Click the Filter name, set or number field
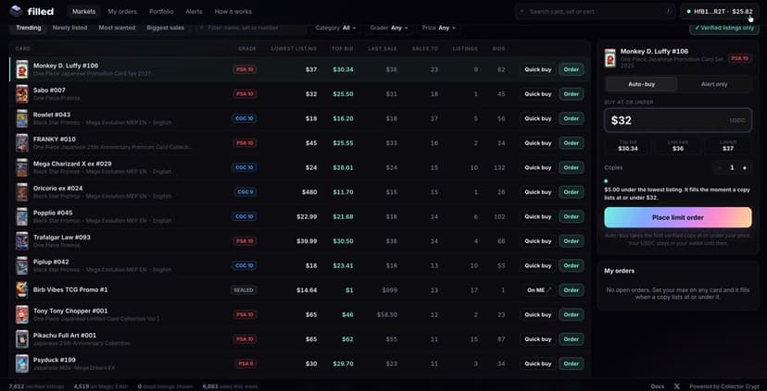The height and width of the screenshot is (391, 767). [x=251, y=28]
